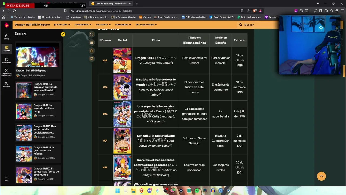This screenshot has width=346, height=195.
Task: Open the extensions puzzle icon
Action: point(301,11)
